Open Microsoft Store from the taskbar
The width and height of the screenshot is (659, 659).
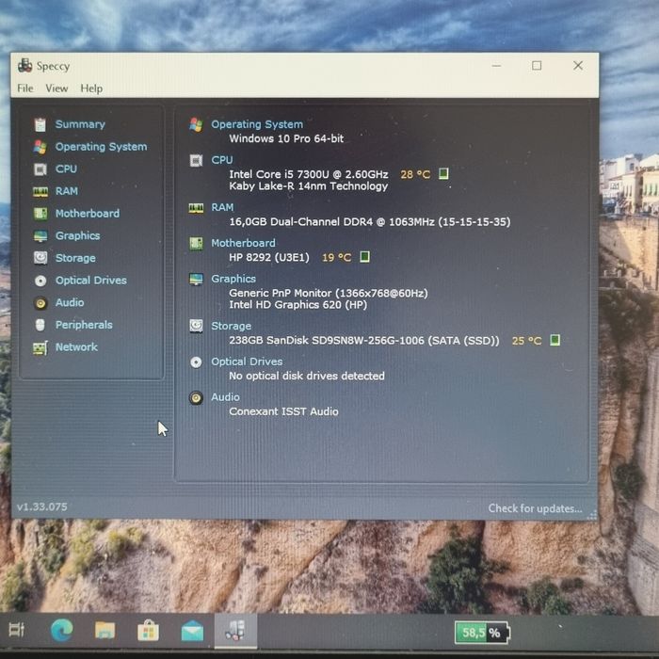(149, 631)
